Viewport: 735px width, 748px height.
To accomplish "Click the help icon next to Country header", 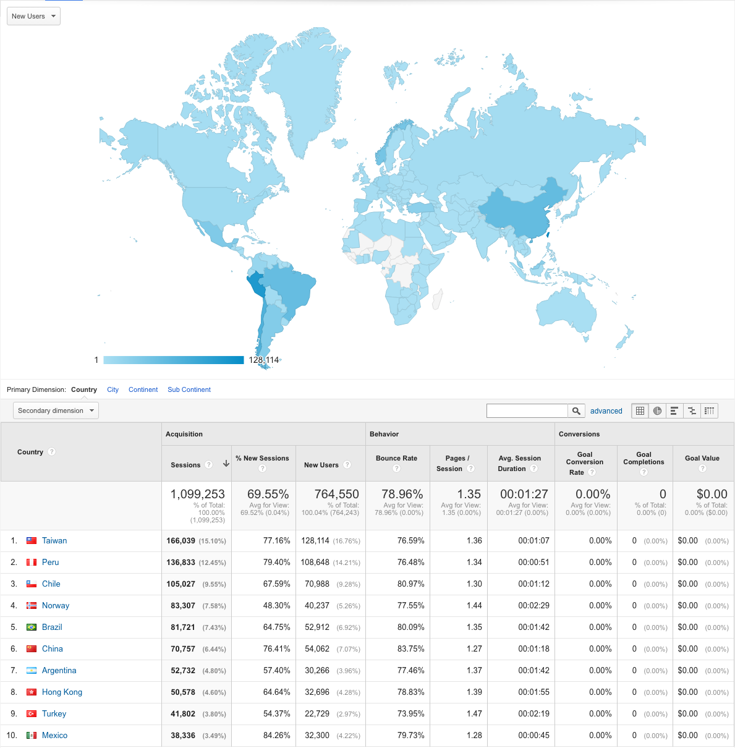I will tap(52, 452).
